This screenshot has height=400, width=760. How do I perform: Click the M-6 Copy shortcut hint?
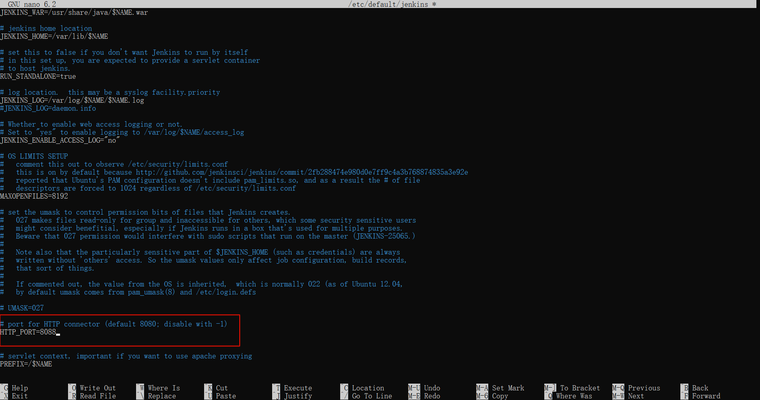492,396
